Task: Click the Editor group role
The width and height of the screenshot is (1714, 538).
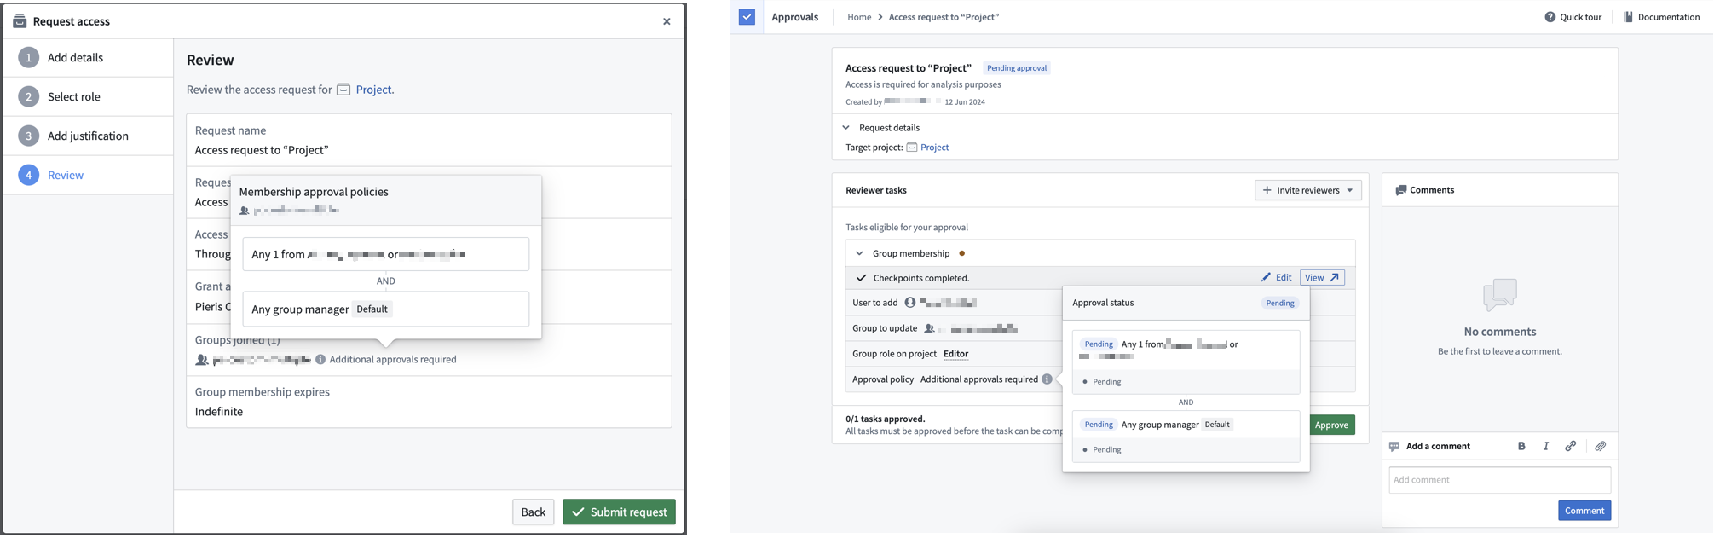Action: coord(955,354)
